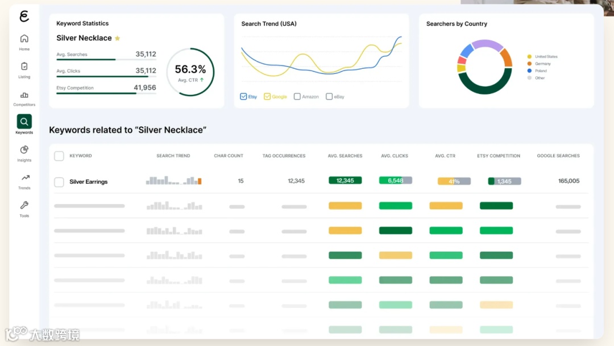The image size is (614, 346).
Task: Sort by AVG. SEARCHES column header
Action: point(345,156)
